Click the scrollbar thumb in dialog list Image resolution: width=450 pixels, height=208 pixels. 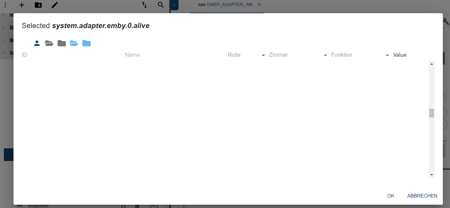coord(432,113)
